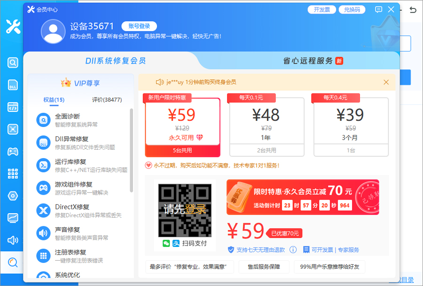Click the DirectX修复 X icon

[x=43, y=211]
